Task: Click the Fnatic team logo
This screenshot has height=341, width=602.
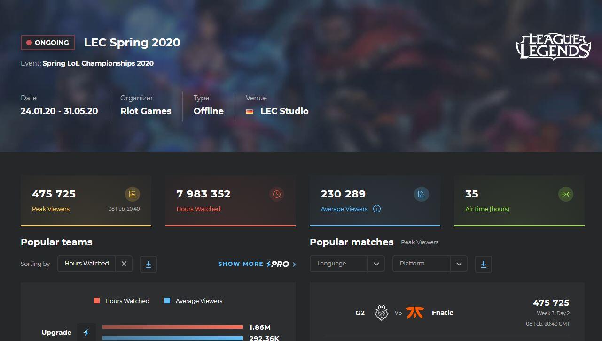Action: (x=415, y=313)
